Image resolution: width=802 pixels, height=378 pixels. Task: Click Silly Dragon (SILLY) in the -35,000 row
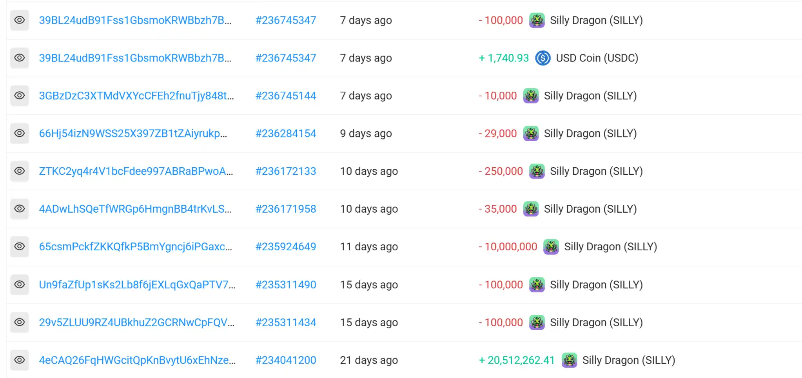point(590,209)
